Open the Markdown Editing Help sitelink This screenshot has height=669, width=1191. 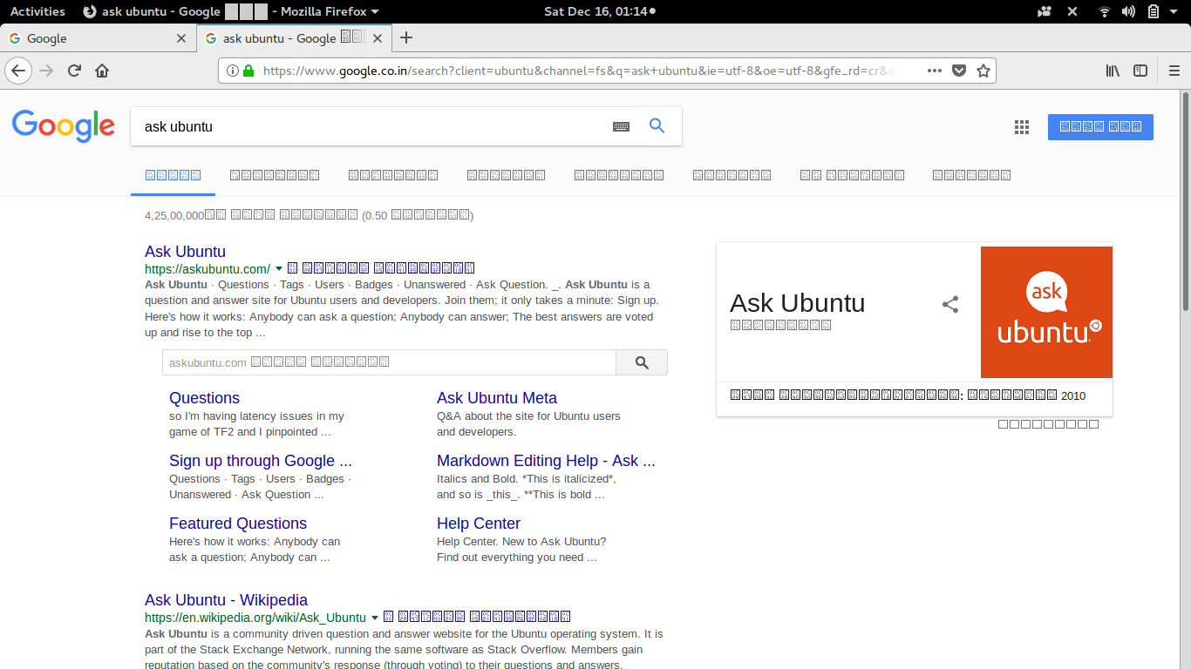[x=546, y=461]
